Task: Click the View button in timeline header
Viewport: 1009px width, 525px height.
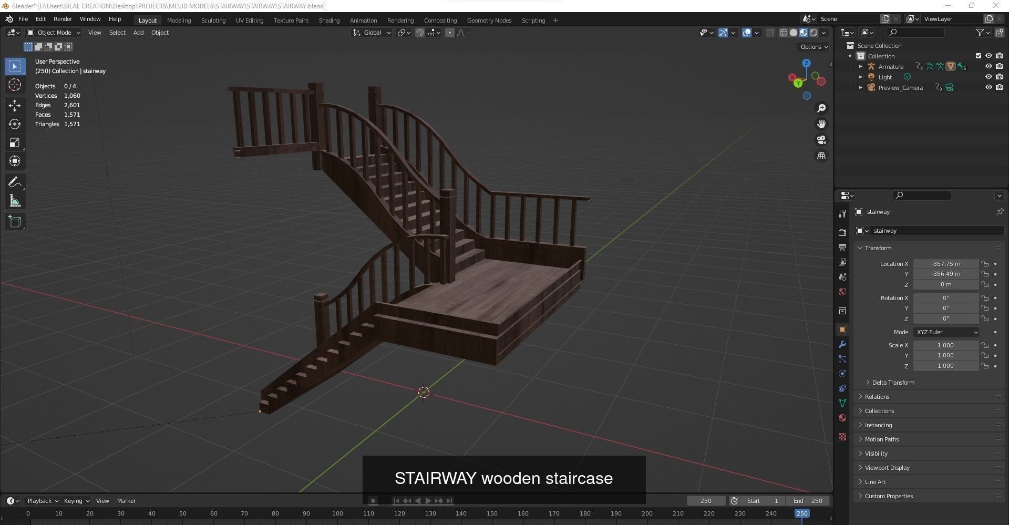Action: pyautogui.click(x=102, y=501)
